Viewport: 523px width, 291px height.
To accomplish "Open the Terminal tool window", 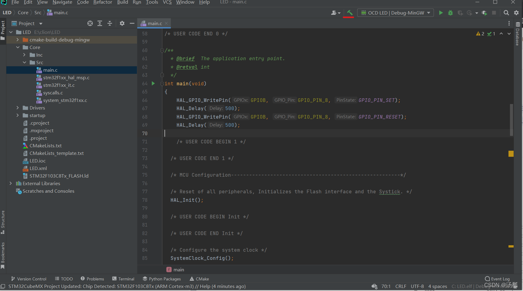I will [123, 279].
